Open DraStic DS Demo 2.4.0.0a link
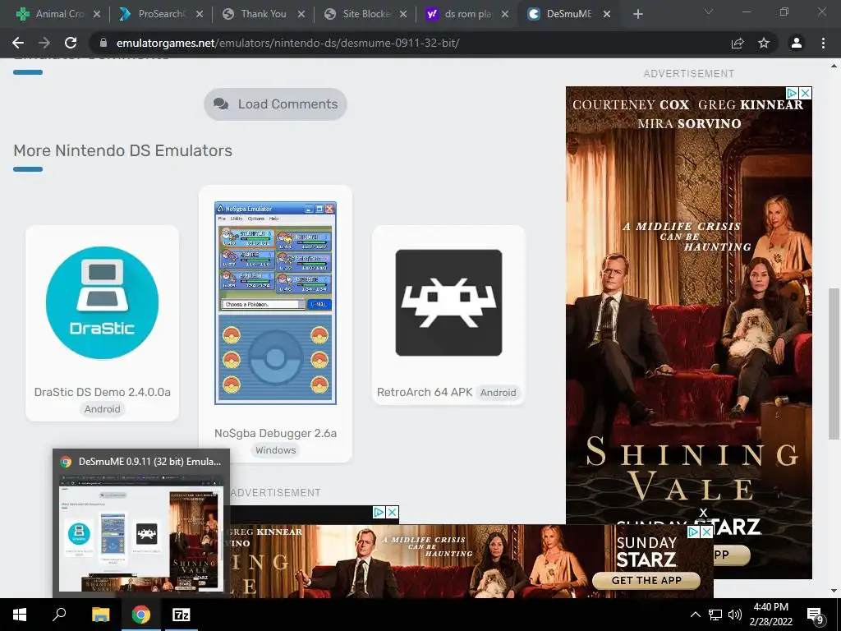This screenshot has height=631, width=841. coord(103,392)
